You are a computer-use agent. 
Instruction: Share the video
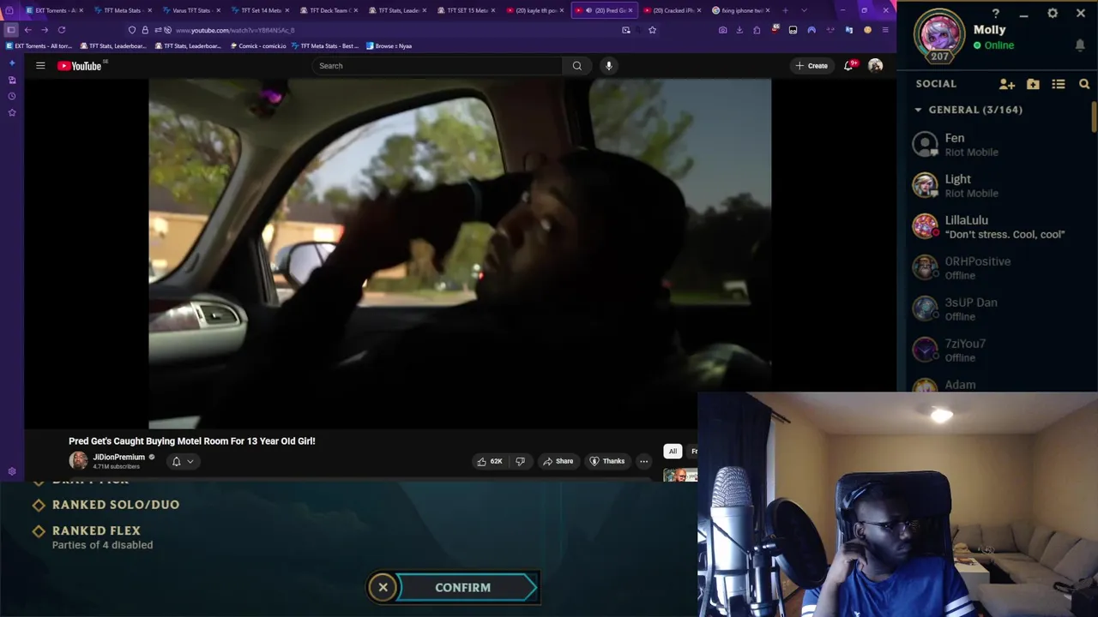pyautogui.click(x=558, y=461)
